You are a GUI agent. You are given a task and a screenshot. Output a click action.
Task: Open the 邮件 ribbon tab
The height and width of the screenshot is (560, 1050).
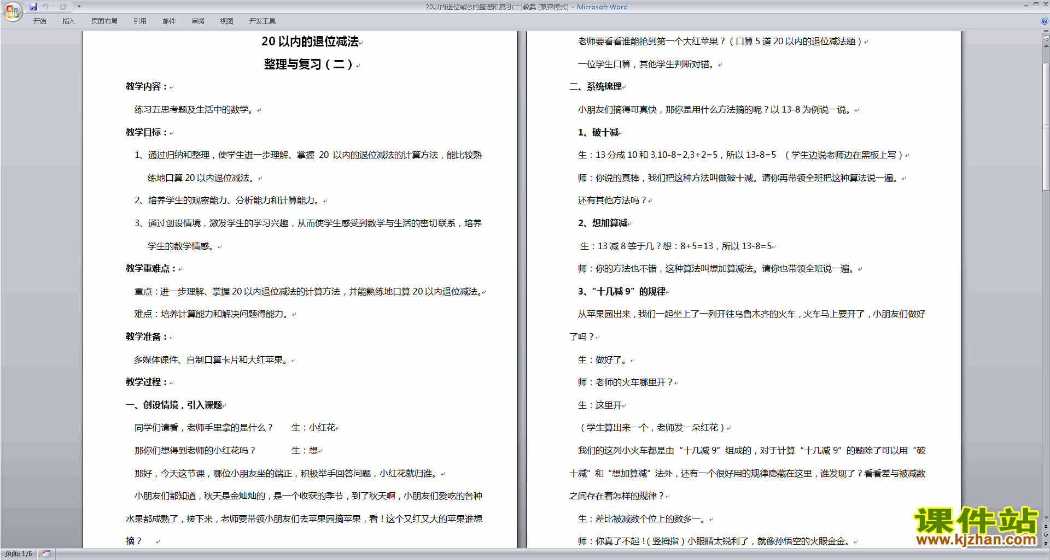point(169,21)
